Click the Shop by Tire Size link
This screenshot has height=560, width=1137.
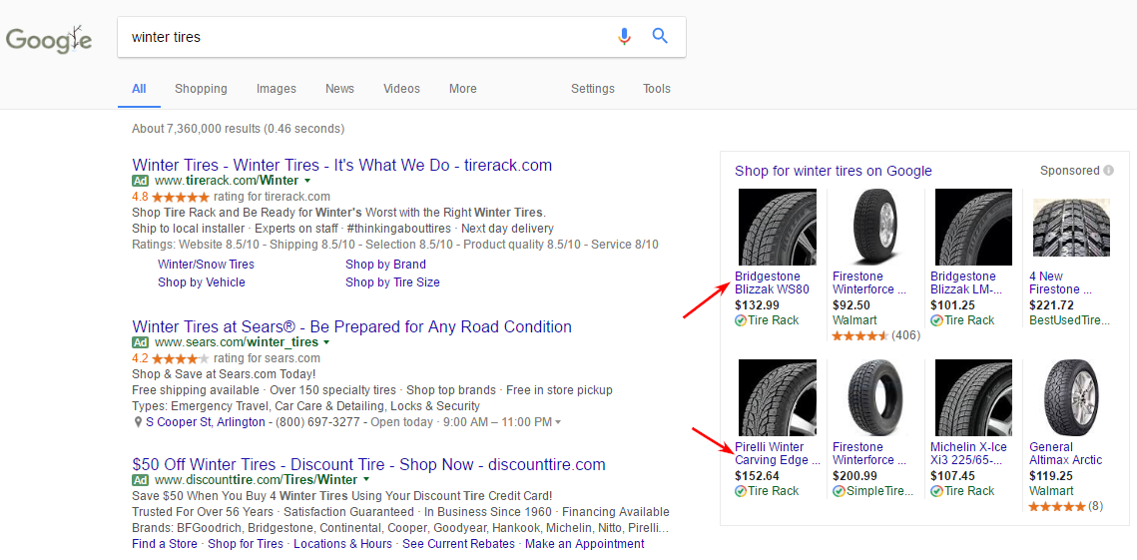(x=392, y=282)
